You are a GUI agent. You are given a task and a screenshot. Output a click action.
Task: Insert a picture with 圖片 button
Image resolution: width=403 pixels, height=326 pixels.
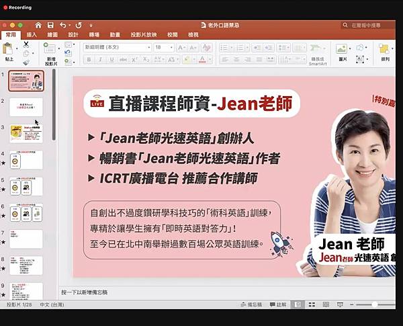tap(343, 52)
